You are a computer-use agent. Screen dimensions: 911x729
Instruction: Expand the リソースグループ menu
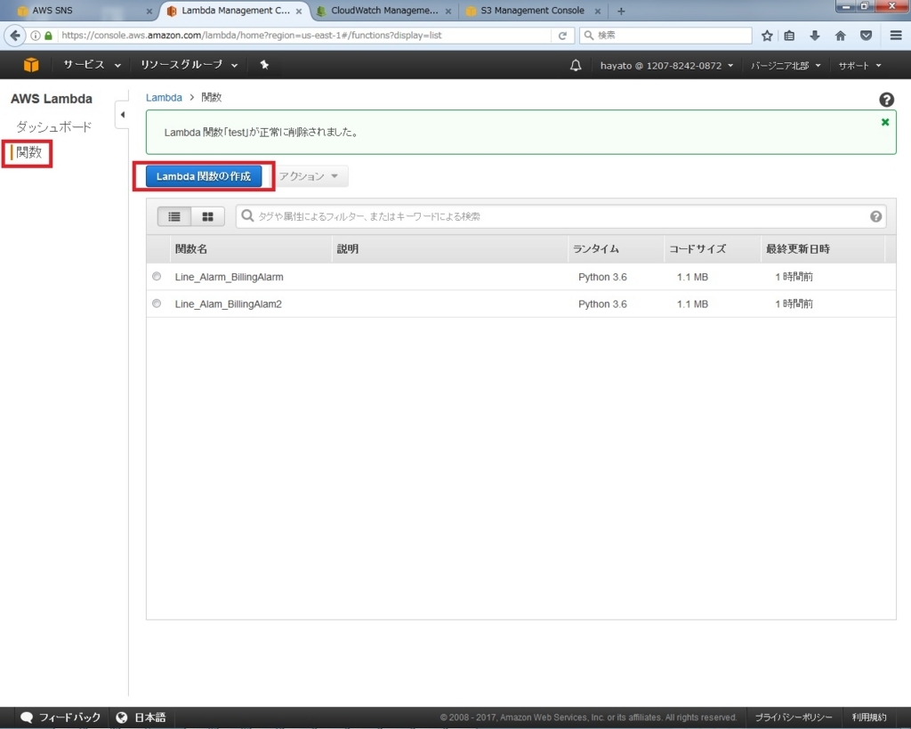pos(189,65)
